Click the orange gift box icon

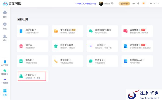144,4
